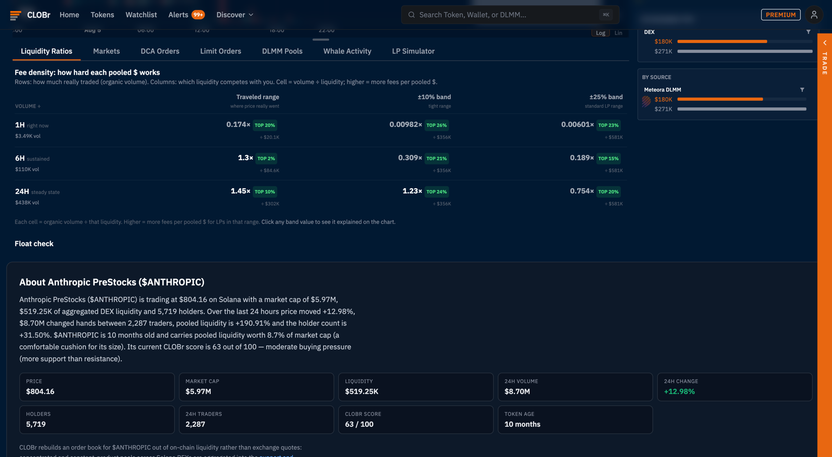Click the TOP 15% badge
832x457 pixels.
(608, 159)
